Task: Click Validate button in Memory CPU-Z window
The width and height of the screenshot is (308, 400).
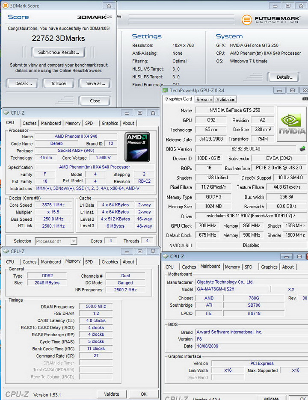Action: click(x=112, y=394)
